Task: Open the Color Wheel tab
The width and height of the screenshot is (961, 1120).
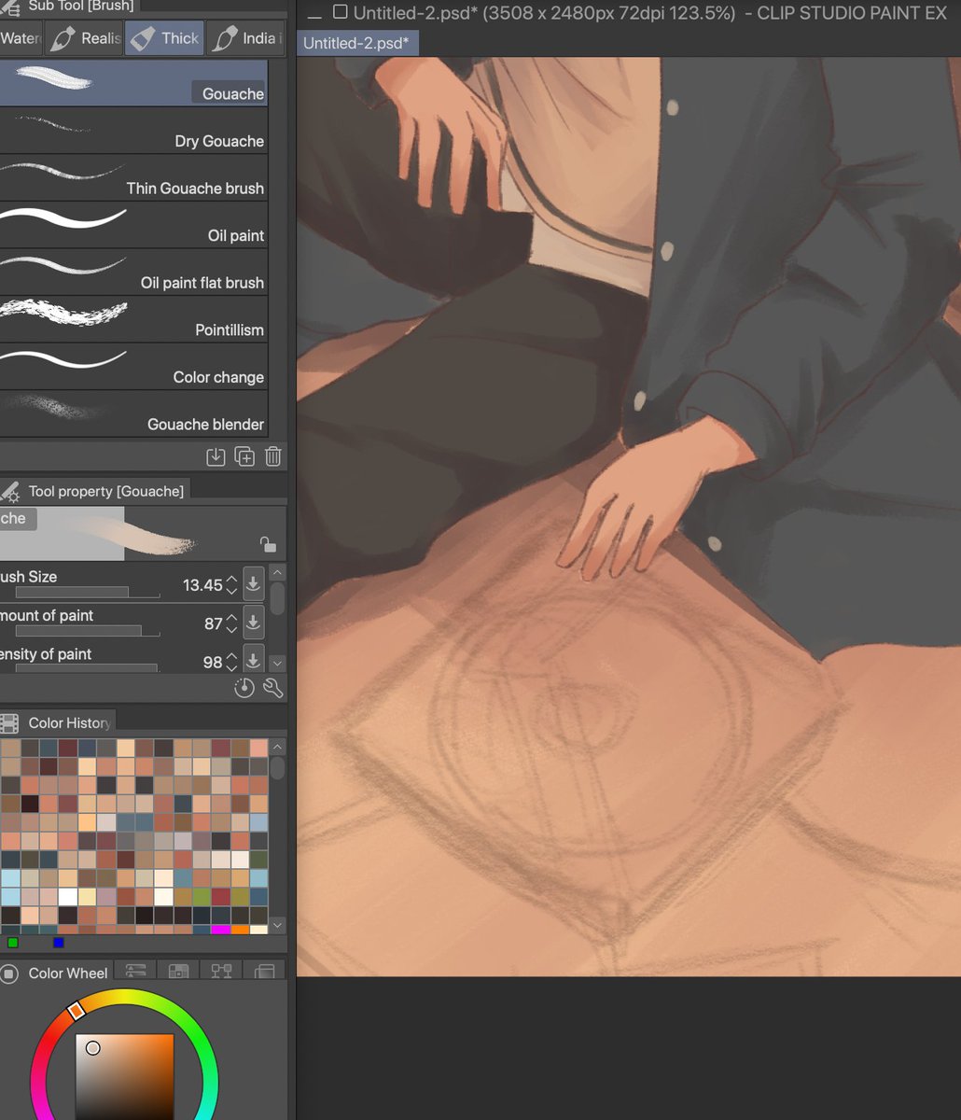Action: (56, 973)
